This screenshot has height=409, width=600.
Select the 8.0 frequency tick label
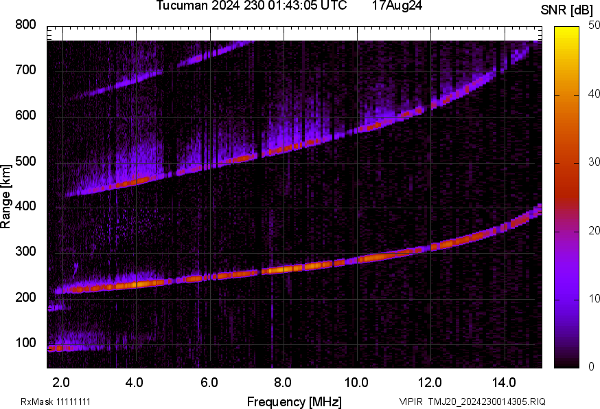[x=282, y=382]
